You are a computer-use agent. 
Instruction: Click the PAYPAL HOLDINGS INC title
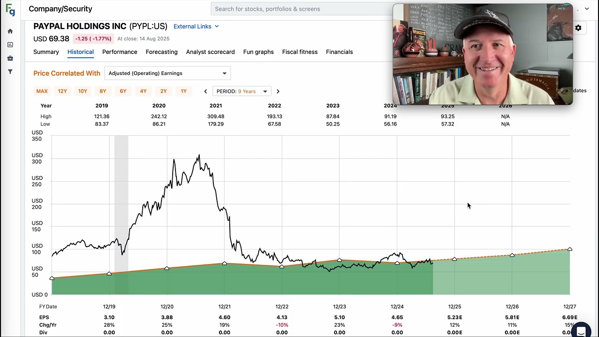click(80, 26)
